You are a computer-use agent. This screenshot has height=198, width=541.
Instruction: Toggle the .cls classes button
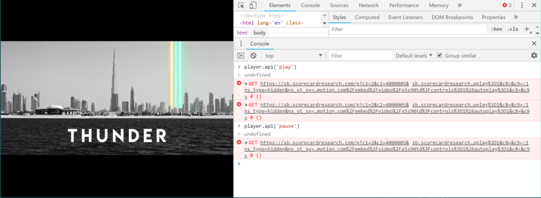pyautogui.click(x=512, y=30)
